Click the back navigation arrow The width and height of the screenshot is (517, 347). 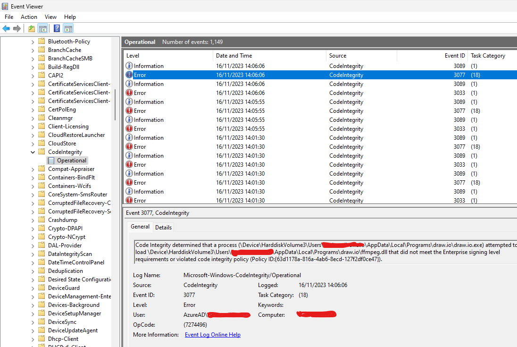point(6,28)
